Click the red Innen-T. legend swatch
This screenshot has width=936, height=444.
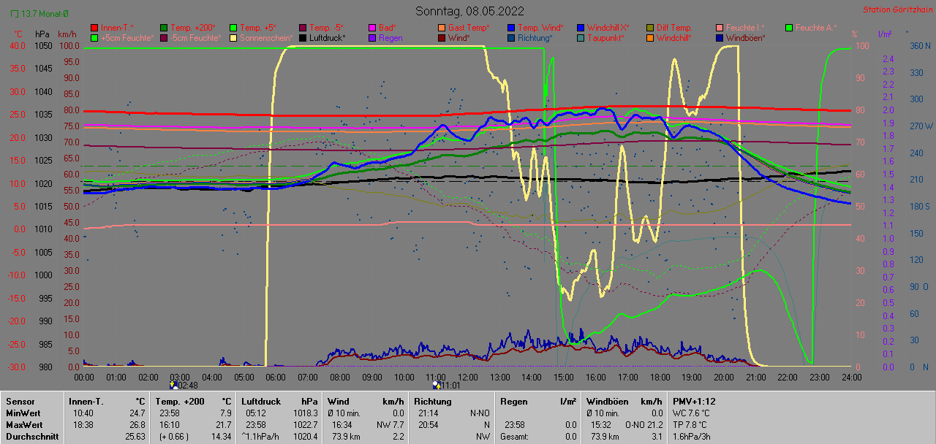(94, 28)
